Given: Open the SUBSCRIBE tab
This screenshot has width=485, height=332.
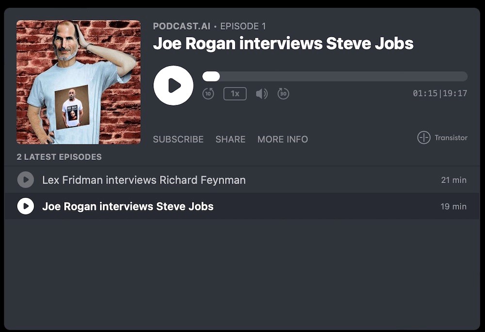Looking at the screenshot, I should point(178,139).
